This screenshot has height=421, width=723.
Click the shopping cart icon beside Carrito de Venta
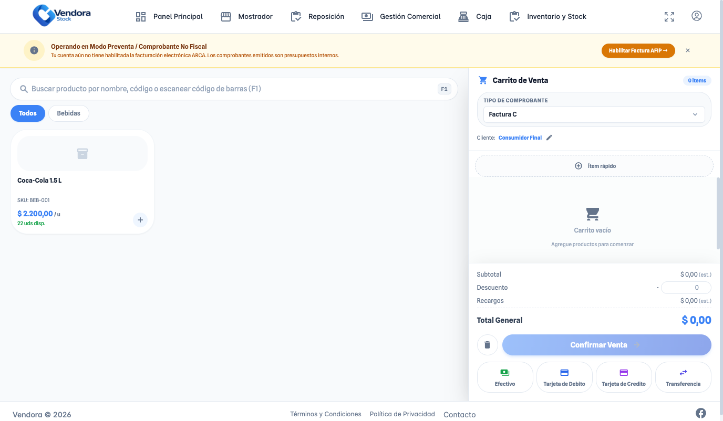[x=483, y=80]
